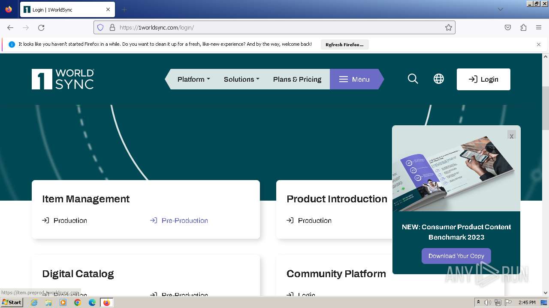This screenshot has height=308, width=549.
Task: Click the Firefox logo in title bar
Action: 9,9
